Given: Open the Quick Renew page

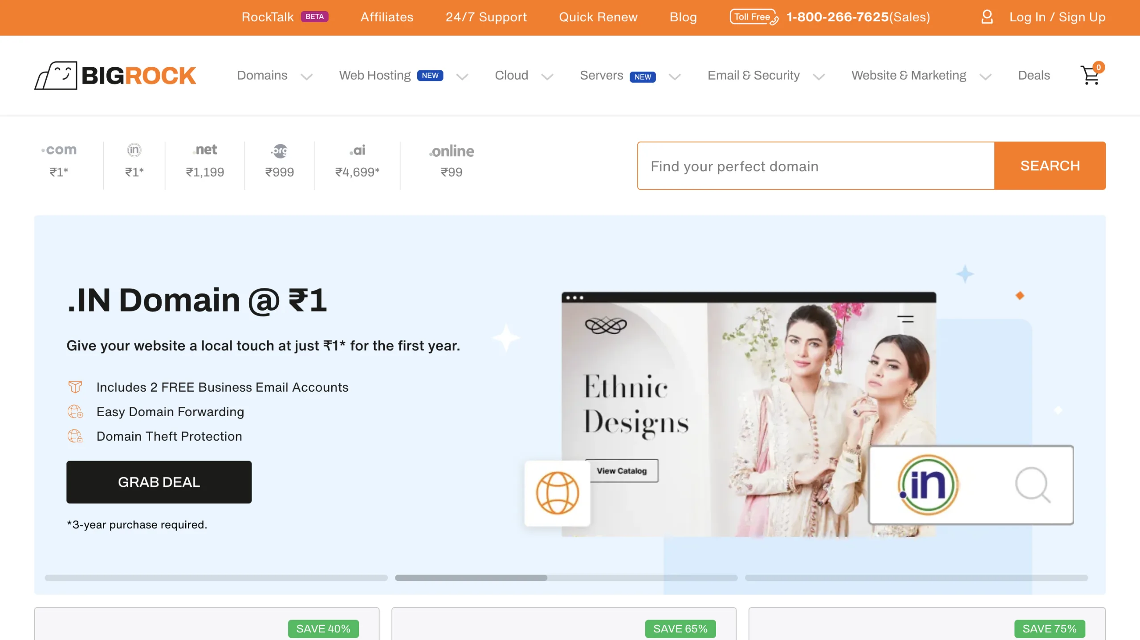Looking at the screenshot, I should [x=598, y=17].
